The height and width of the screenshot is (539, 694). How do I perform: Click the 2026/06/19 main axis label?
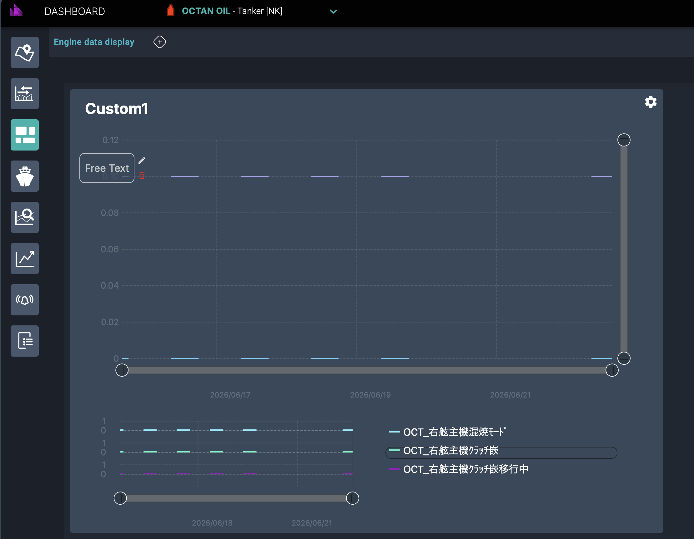[370, 395]
